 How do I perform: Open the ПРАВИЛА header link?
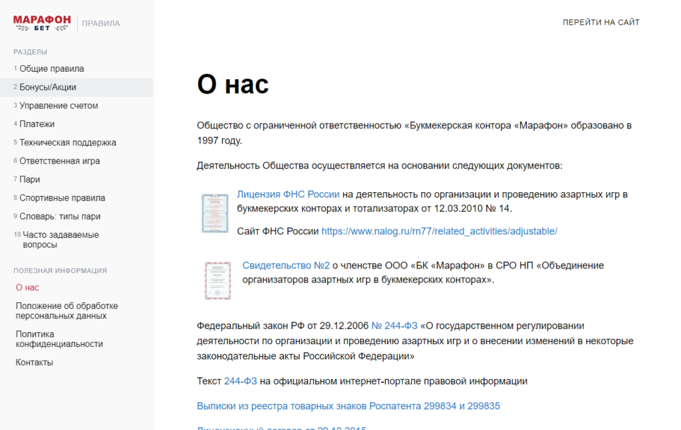[101, 23]
